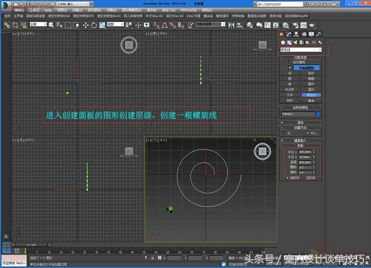The height and width of the screenshot is (268, 371).
Task: Enable the 自动栅格 checkbox
Action: point(289,62)
